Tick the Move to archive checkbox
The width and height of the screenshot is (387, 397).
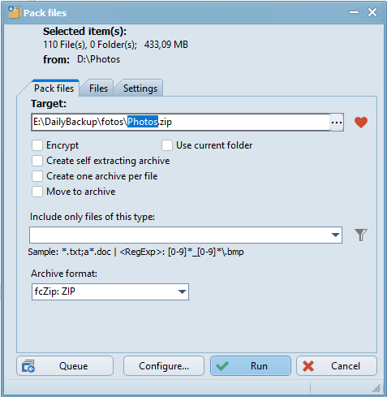point(37,192)
